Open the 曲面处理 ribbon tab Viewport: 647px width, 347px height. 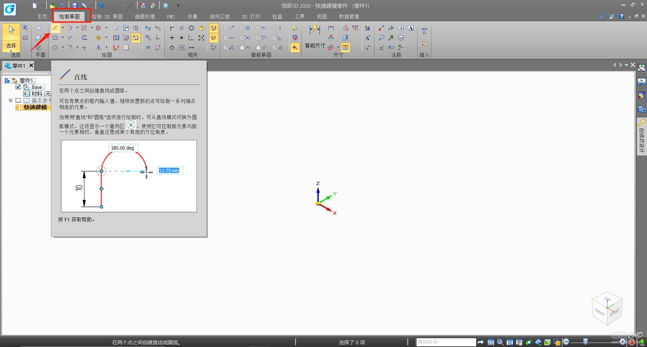(x=145, y=16)
